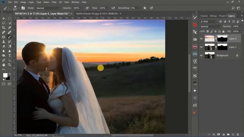Open smoothing options gear icon
Viewport: 244px width, 137px height.
pos(145,8)
